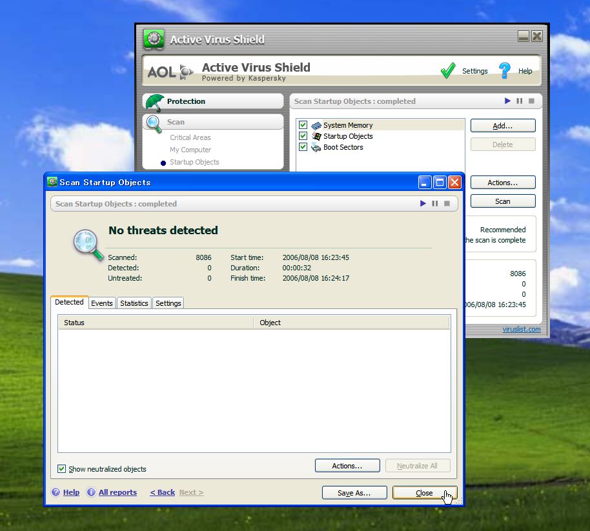Uncheck the System Memory checkbox

point(303,125)
